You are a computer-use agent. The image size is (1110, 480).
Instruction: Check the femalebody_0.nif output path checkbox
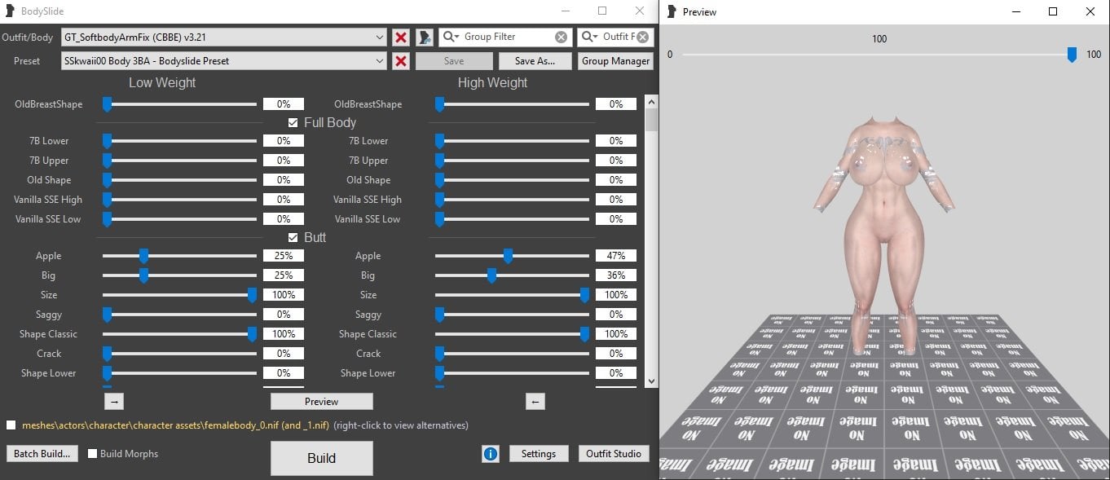point(11,425)
